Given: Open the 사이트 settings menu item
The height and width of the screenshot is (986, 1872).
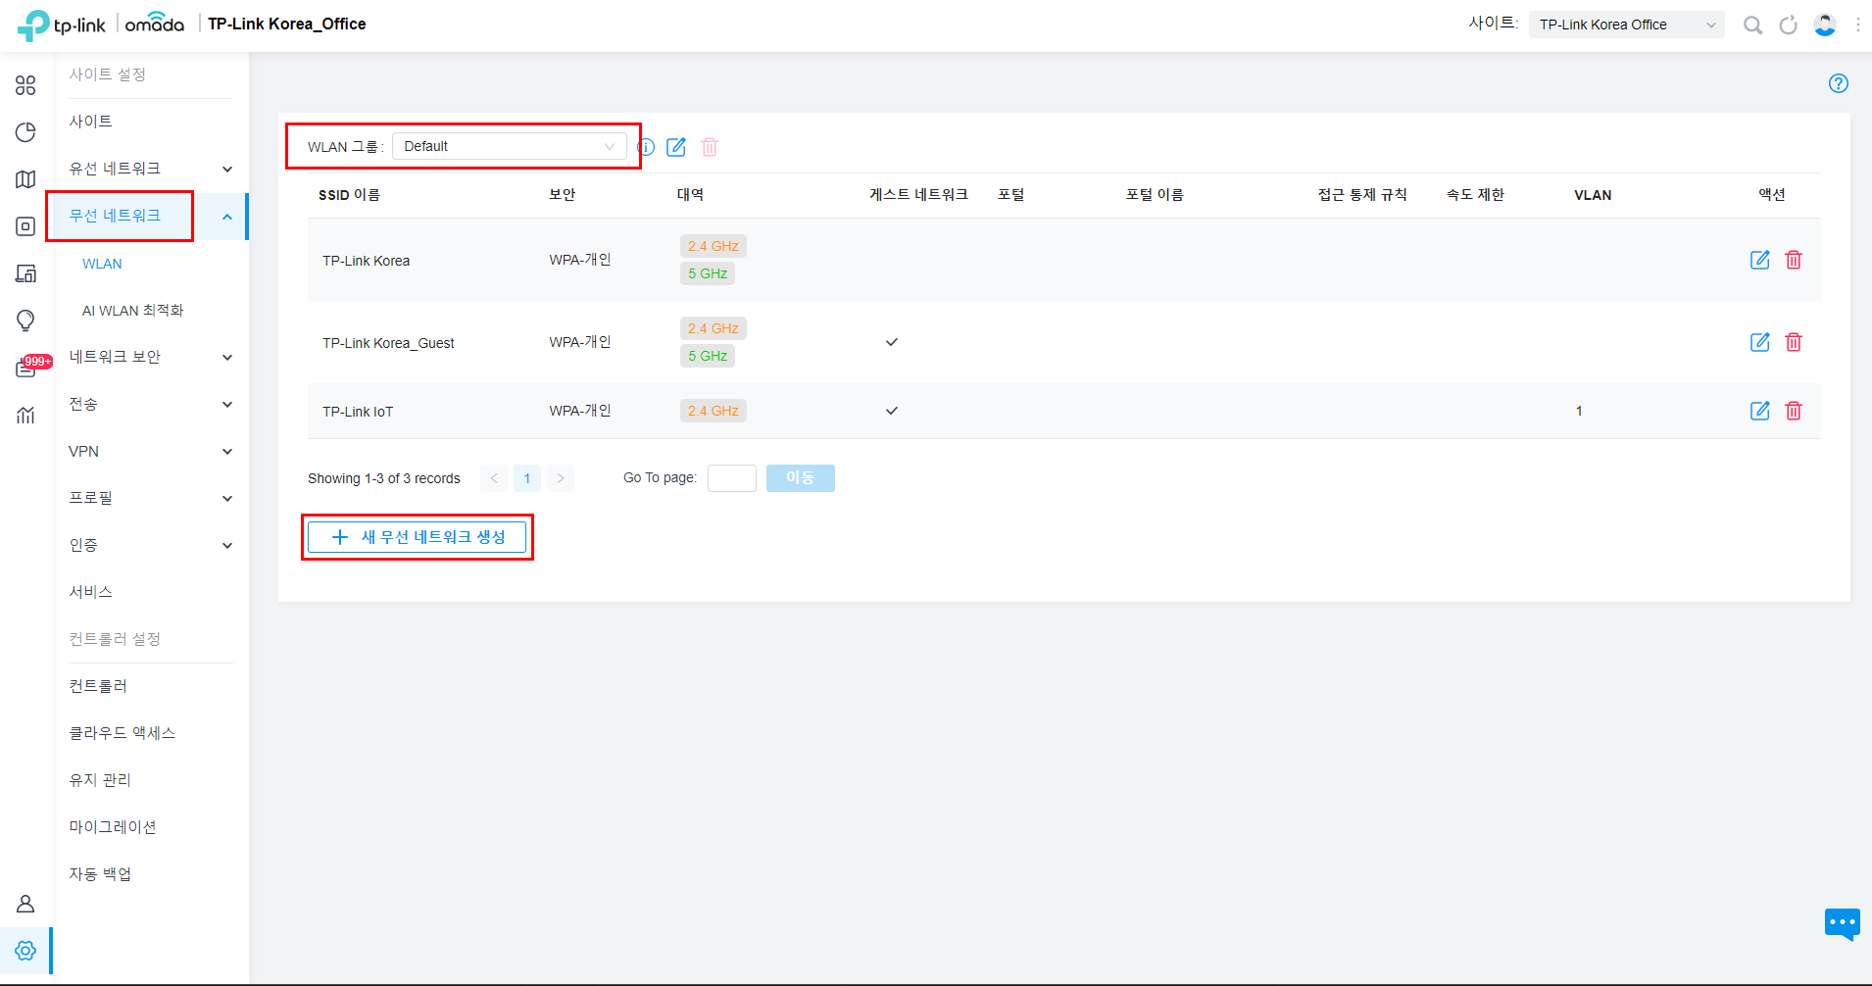Looking at the screenshot, I should 90,122.
